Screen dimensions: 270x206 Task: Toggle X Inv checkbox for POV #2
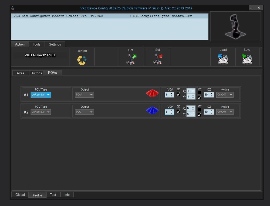[x=199, y=109]
